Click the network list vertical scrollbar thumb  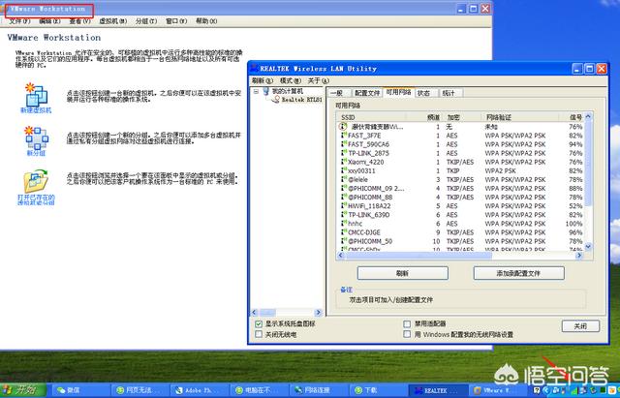click(x=588, y=163)
